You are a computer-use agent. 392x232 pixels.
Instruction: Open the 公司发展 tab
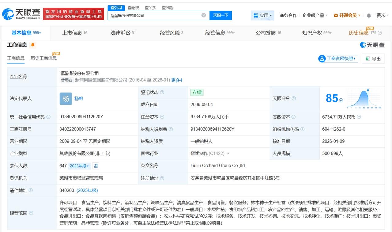coord(269,33)
